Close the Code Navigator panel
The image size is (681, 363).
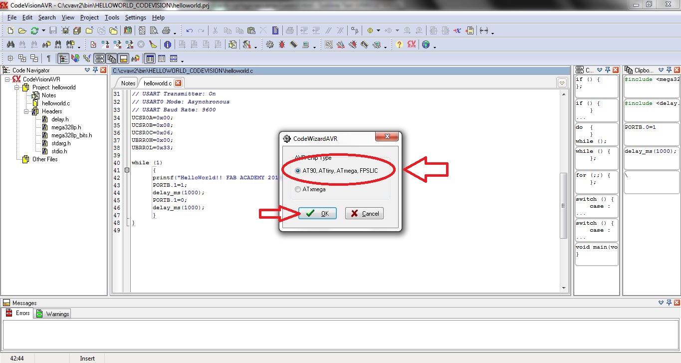coord(103,70)
